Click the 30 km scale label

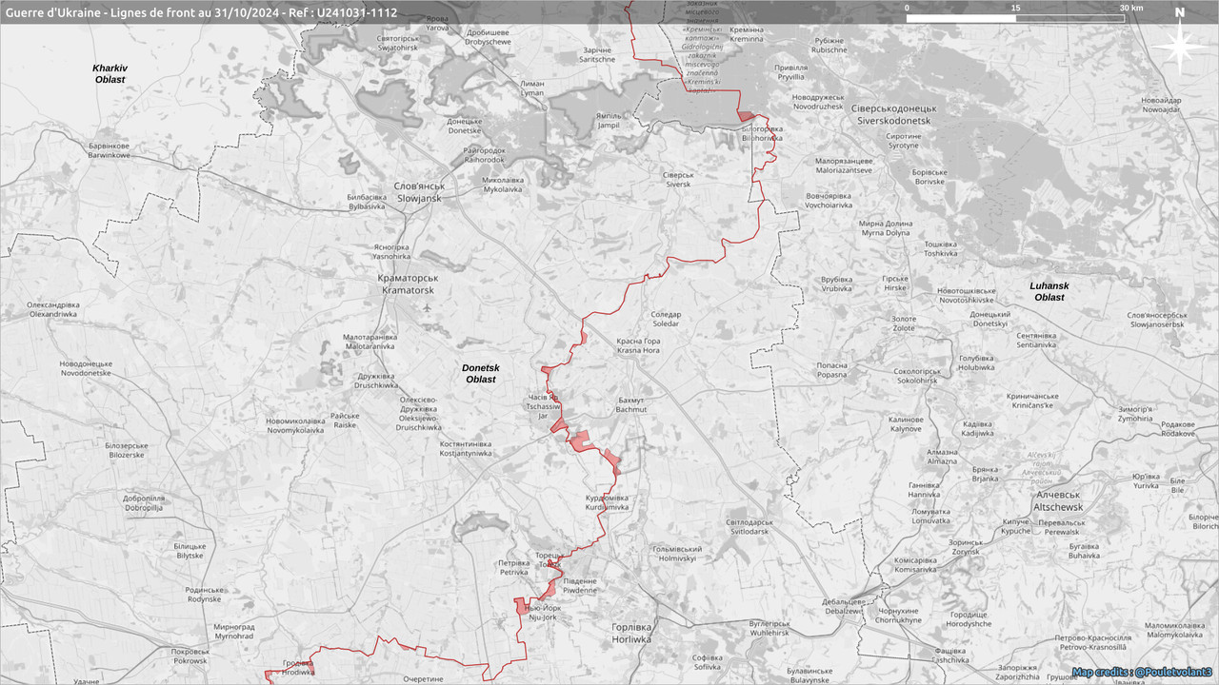click(1130, 8)
